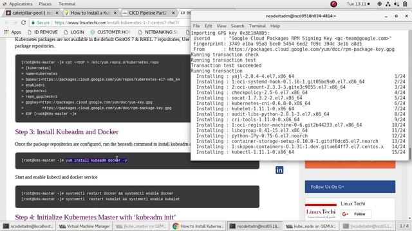
Task: Switch to the CICD Pipeline Part2 tab
Action: [148, 13]
